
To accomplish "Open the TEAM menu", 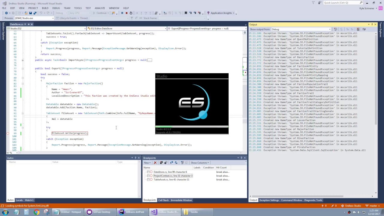I will coord(67,8).
